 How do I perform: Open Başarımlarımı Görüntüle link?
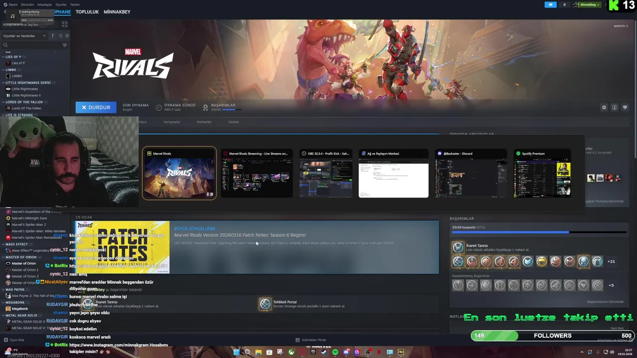605,302
